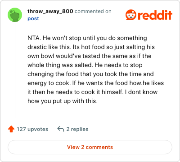Click the line "it then he needs to cook"

[92, 92]
